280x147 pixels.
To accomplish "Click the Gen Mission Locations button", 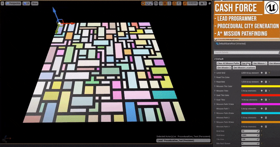I will (244, 68).
